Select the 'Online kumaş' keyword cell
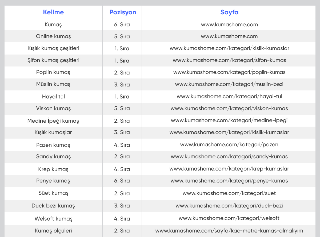 [53, 36]
